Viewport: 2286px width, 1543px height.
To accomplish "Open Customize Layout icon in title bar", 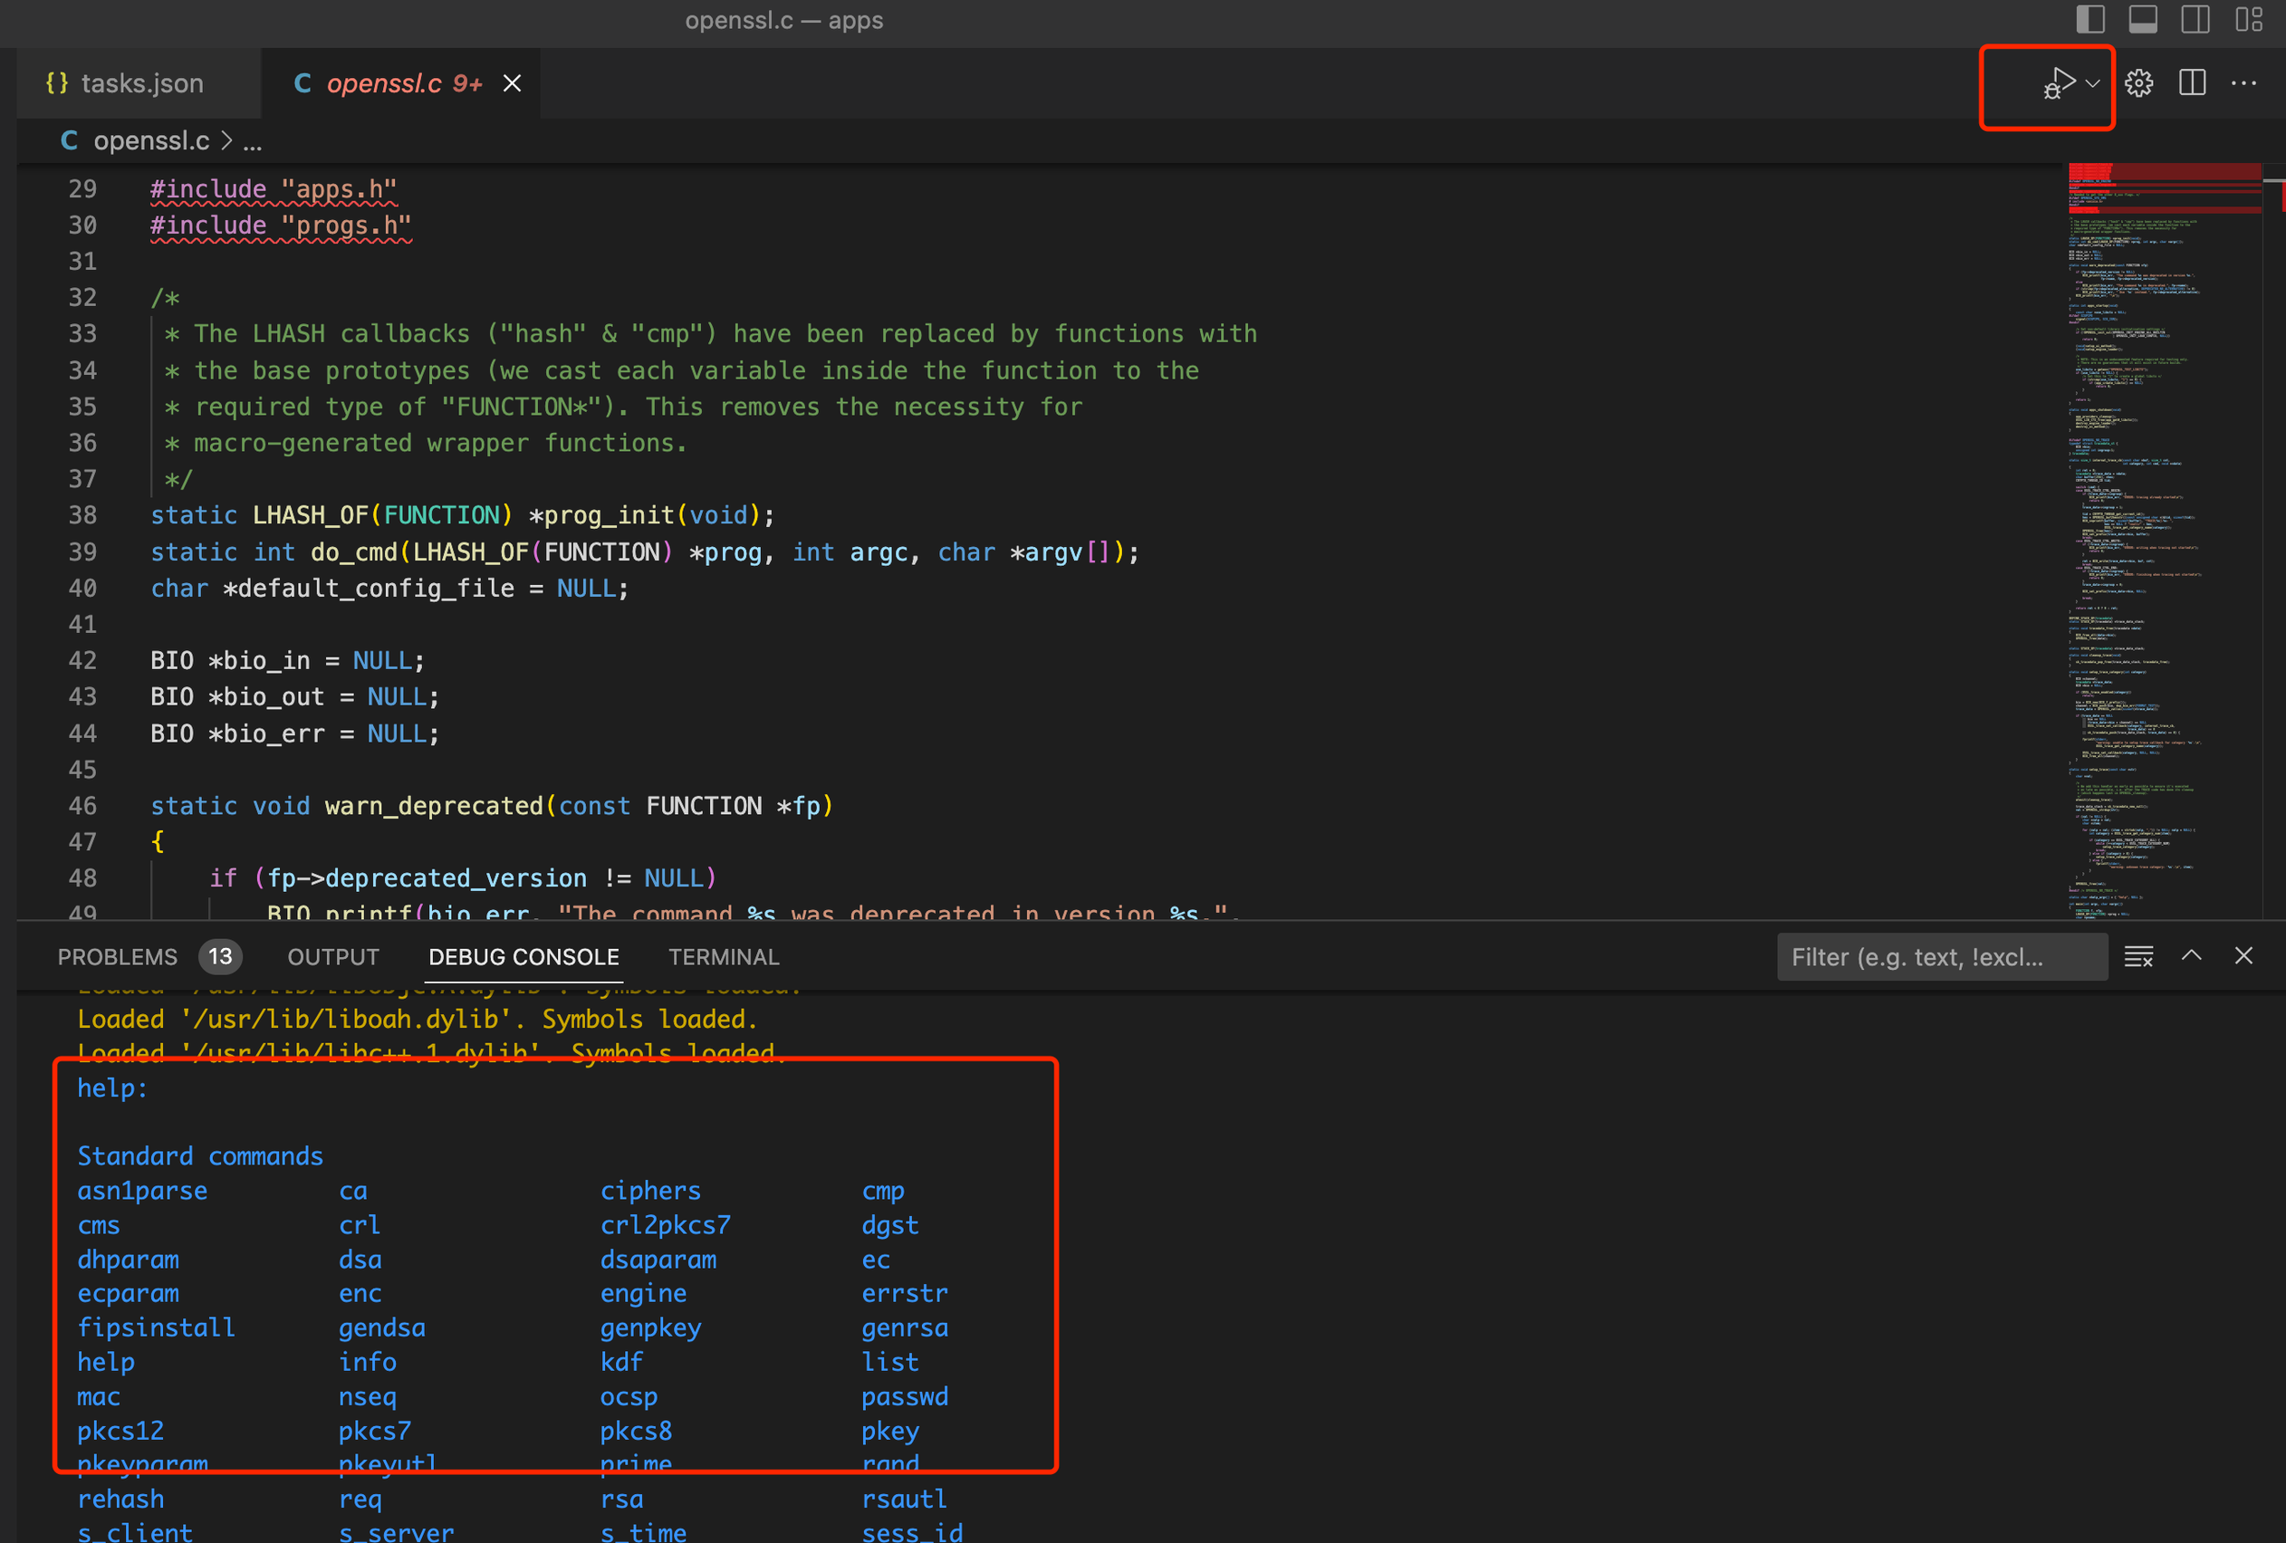I will [x=2249, y=20].
